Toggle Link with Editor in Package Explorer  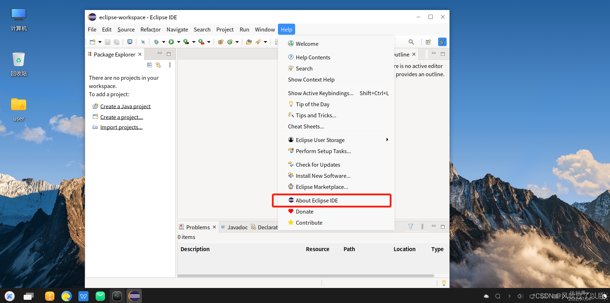pos(158,65)
